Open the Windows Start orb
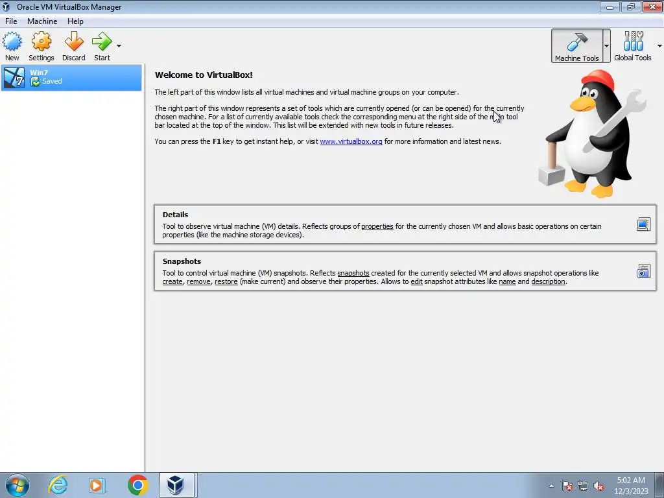 click(17, 485)
